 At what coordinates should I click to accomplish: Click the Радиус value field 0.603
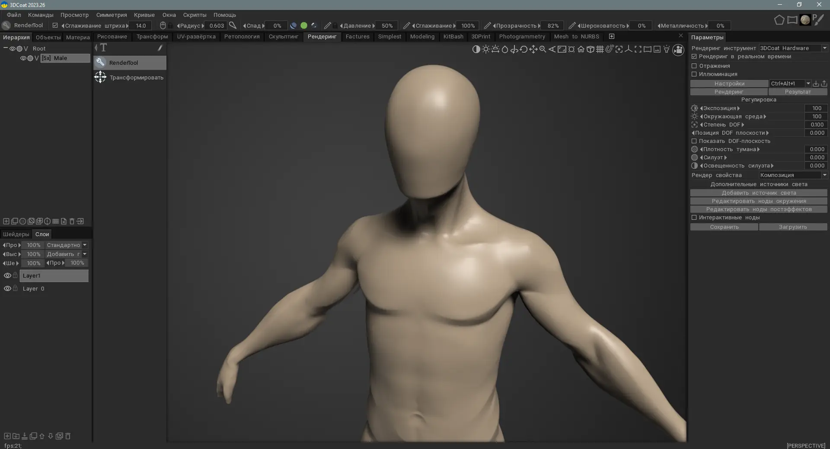tap(216, 26)
